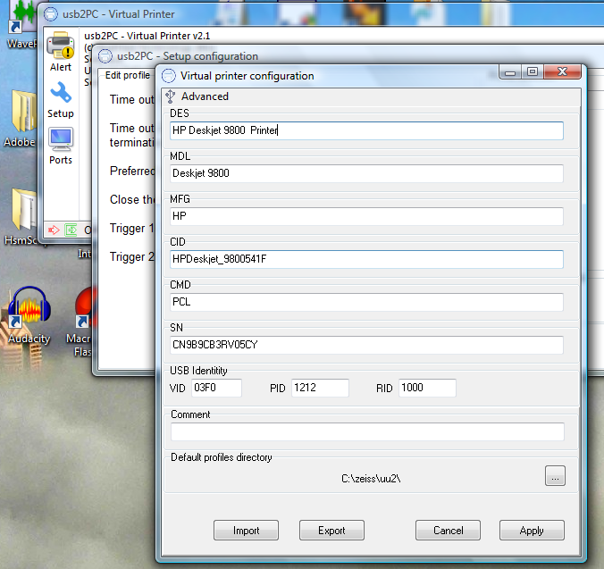Image resolution: width=604 pixels, height=569 pixels.
Task: Apply the virtual printer configuration
Action: [532, 530]
